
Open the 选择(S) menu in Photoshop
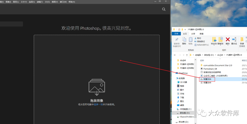[x=32, y=2]
